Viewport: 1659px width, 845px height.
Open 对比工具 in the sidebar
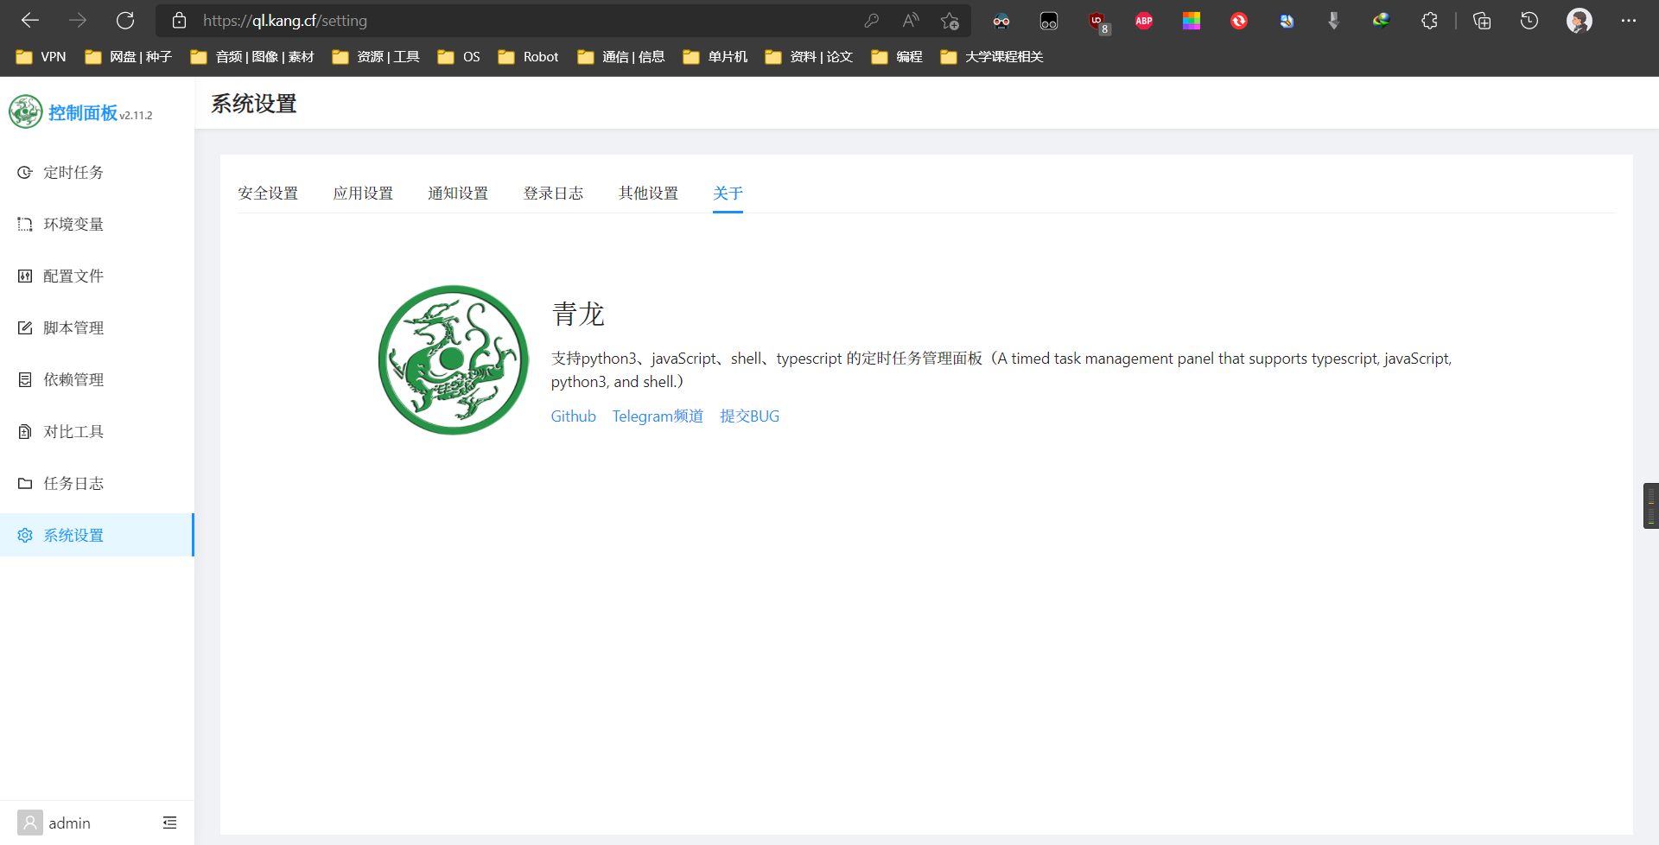97,431
